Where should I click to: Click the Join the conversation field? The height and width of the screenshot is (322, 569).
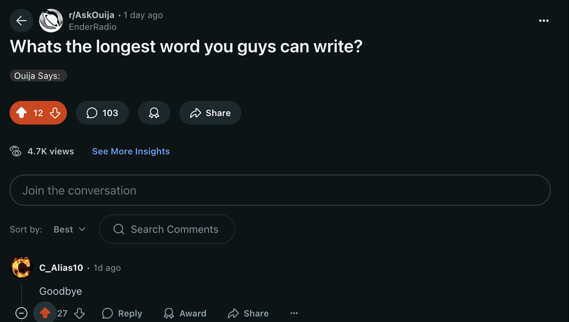point(280,190)
